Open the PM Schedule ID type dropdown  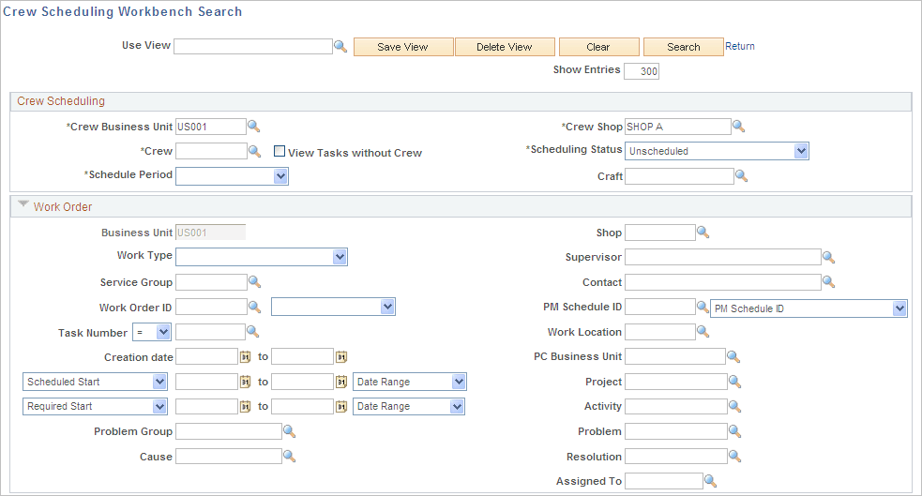[809, 308]
